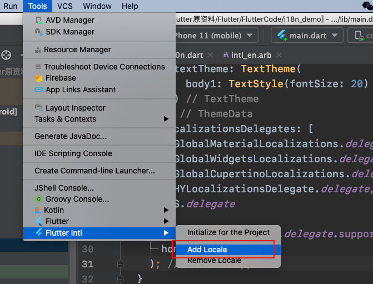
Task: Open the Run menu
Action: click(x=10, y=6)
